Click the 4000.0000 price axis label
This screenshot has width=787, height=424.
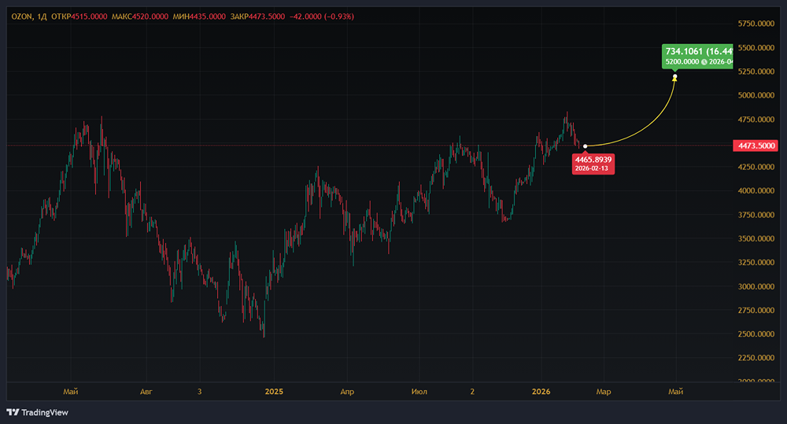pyautogui.click(x=756, y=190)
